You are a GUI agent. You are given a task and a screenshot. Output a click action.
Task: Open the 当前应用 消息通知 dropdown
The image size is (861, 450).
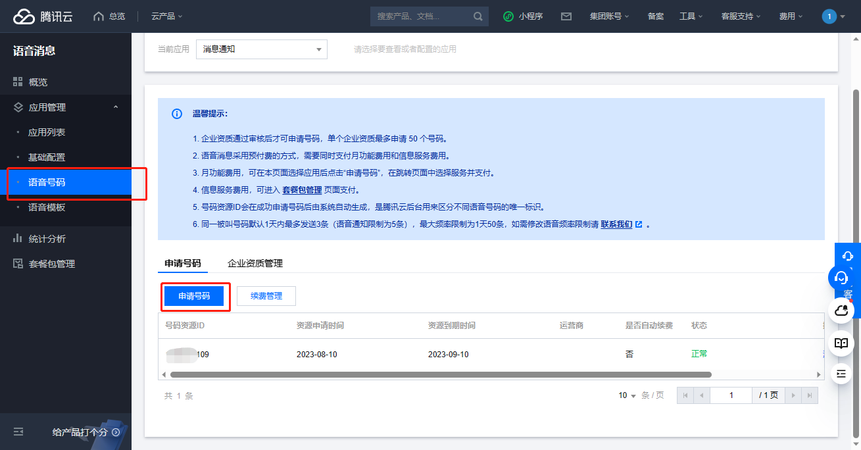261,49
